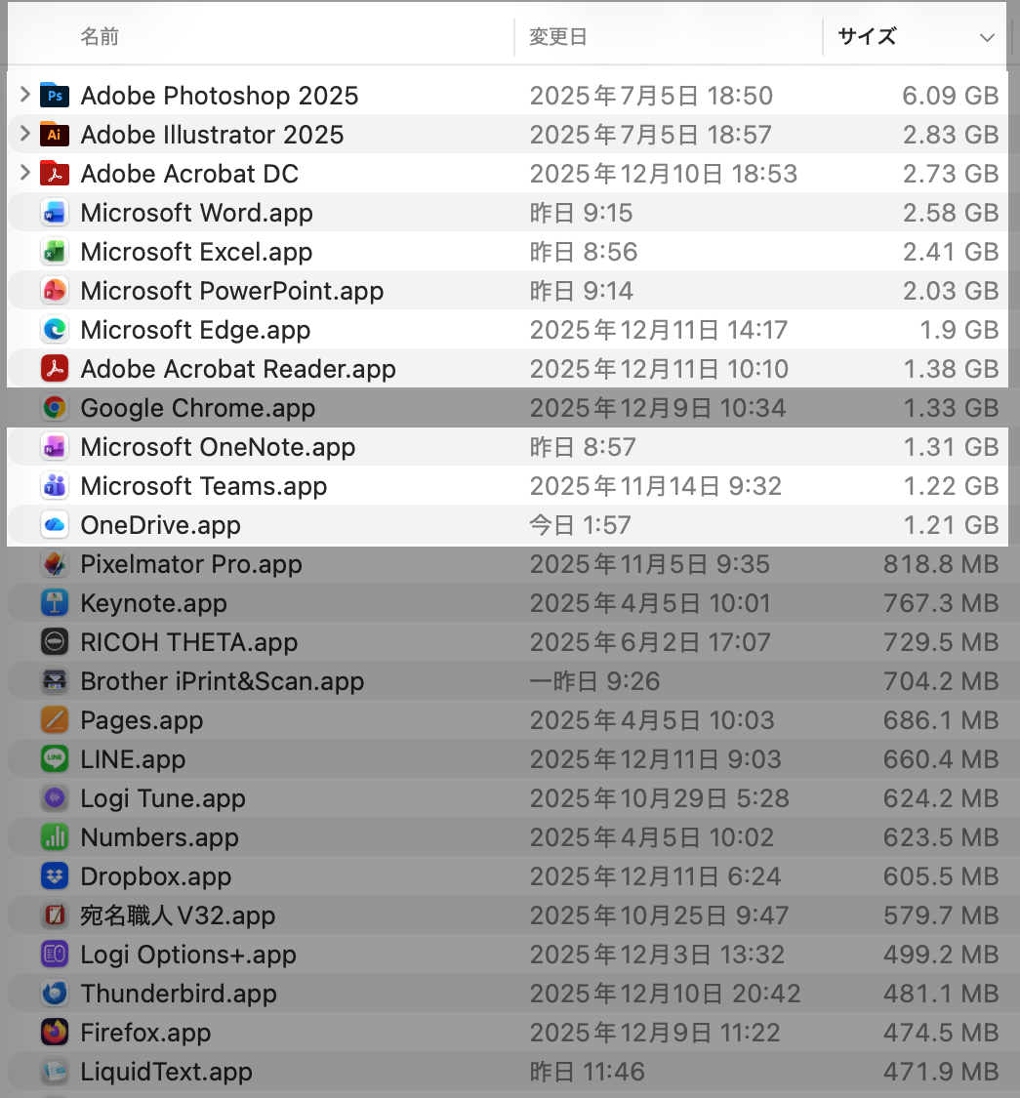Click the modified time 昨日 11:46
The height and width of the screenshot is (1098, 1020).
(587, 1072)
